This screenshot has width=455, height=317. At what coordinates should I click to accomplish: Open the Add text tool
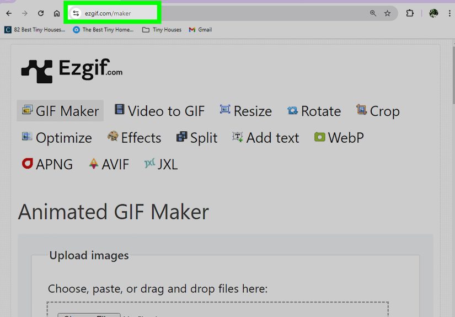coord(265,137)
